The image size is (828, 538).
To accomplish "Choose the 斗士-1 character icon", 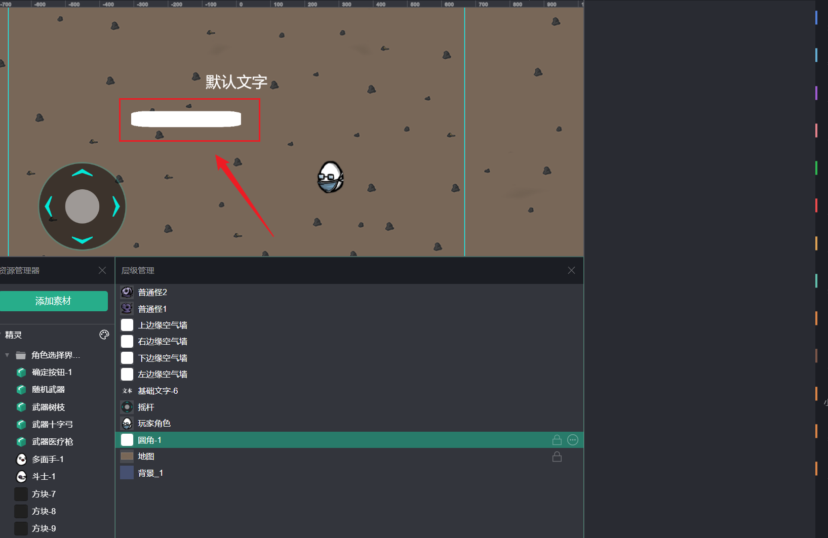I will tap(21, 476).
